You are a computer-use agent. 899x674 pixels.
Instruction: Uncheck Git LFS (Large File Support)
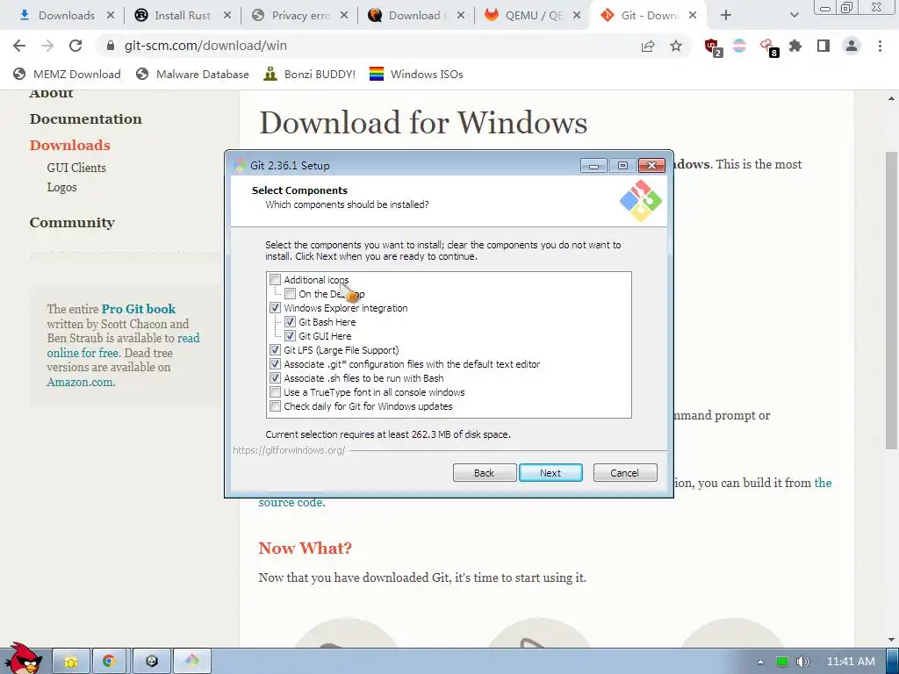[x=275, y=350]
